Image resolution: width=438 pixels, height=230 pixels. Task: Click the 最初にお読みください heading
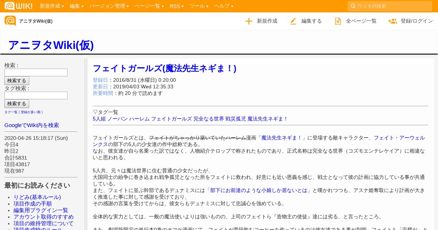pos(37,185)
